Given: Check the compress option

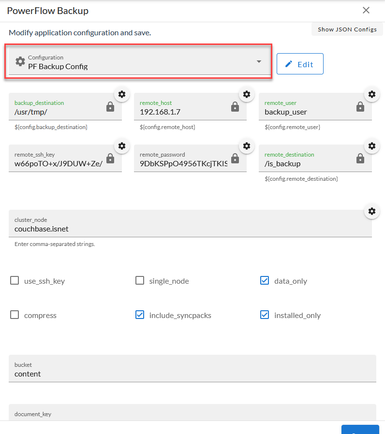Looking at the screenshot, I should (15, 315).
